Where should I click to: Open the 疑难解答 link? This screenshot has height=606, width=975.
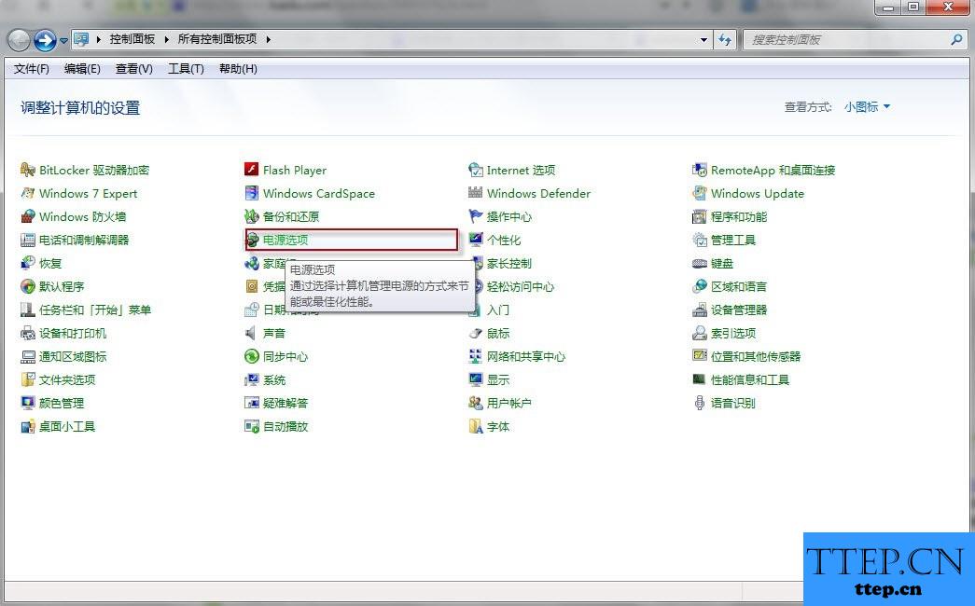[x=286, y=403]
